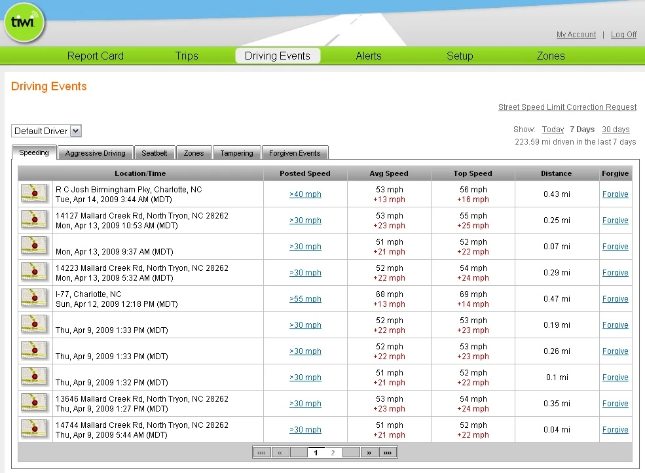Screen dimensions: 645x473
Task: Open Street Speed Limit Correction Request
Action: click(567, 107)
